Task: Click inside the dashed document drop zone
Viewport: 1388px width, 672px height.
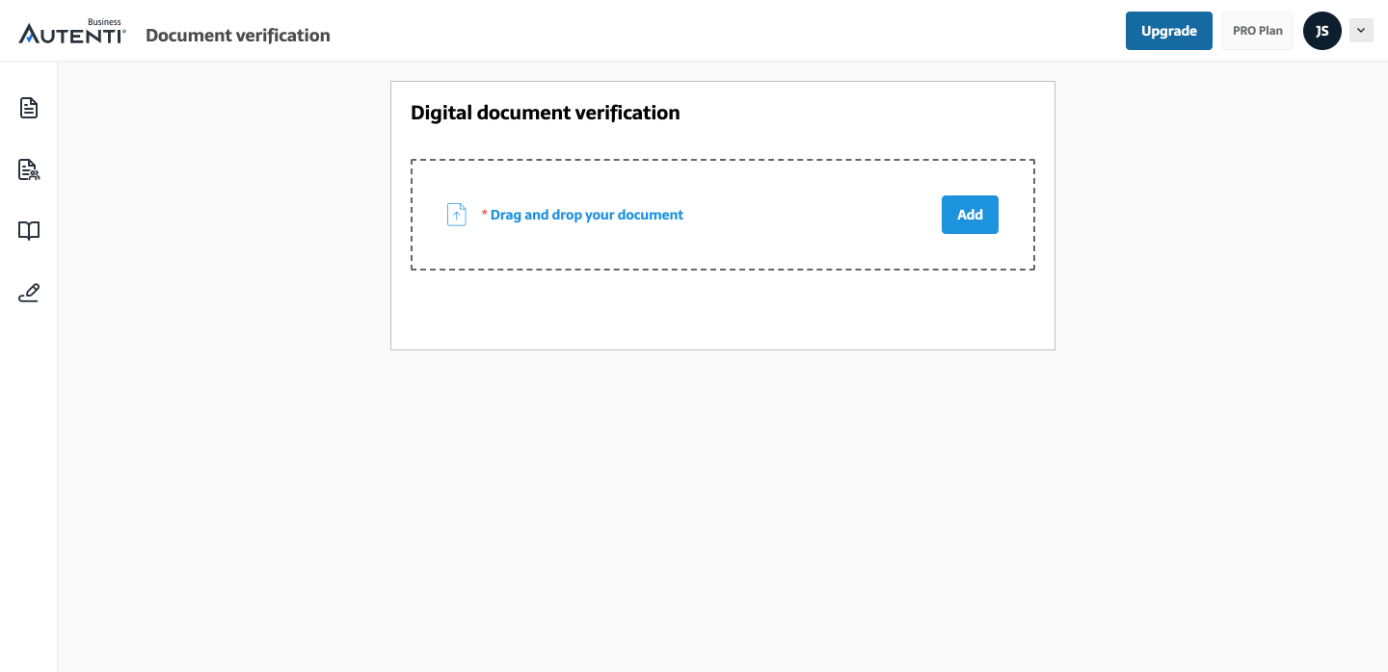Action: 723,215
